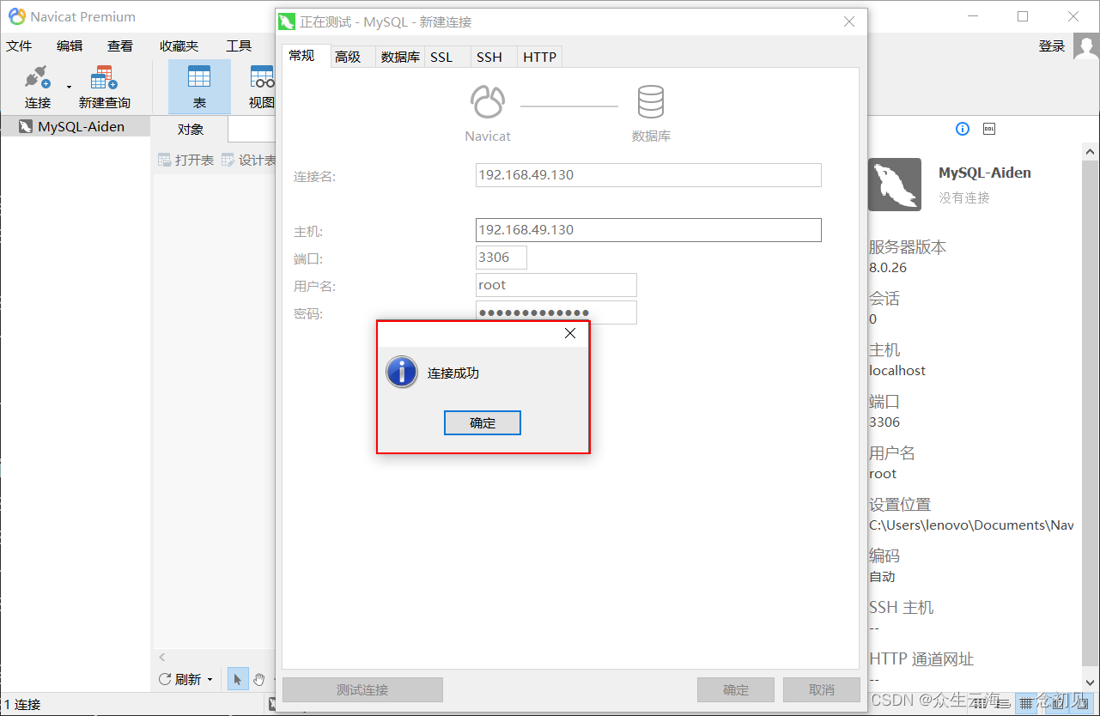
Task: Open dropdown arrow next to 刷新
Action: (x=210, y=680)
